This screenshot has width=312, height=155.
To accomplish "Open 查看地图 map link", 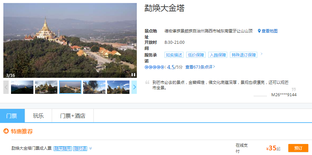I will (x=269, y=31).
